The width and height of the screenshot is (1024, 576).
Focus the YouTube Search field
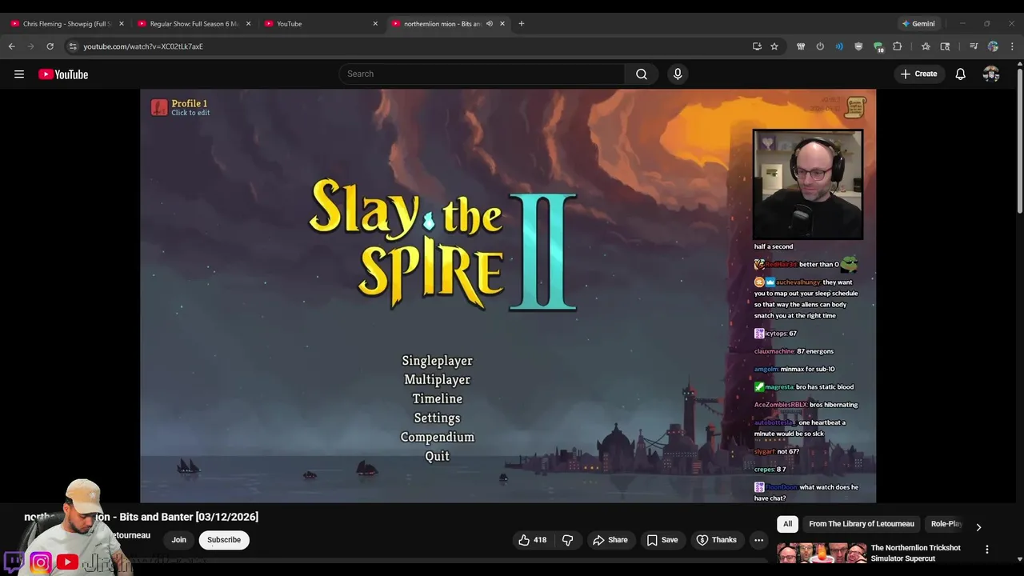click(x=482, y=74)
